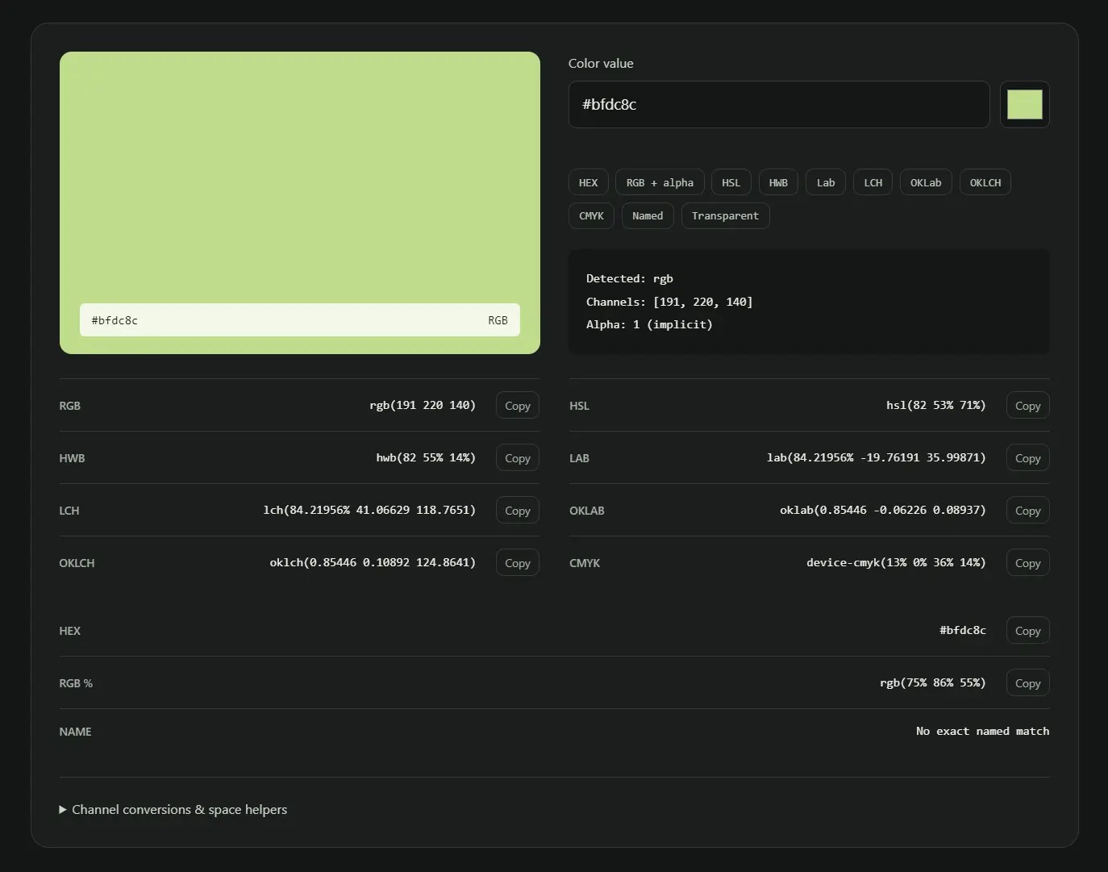Choose the HSL example chip

tap(731, 182)
